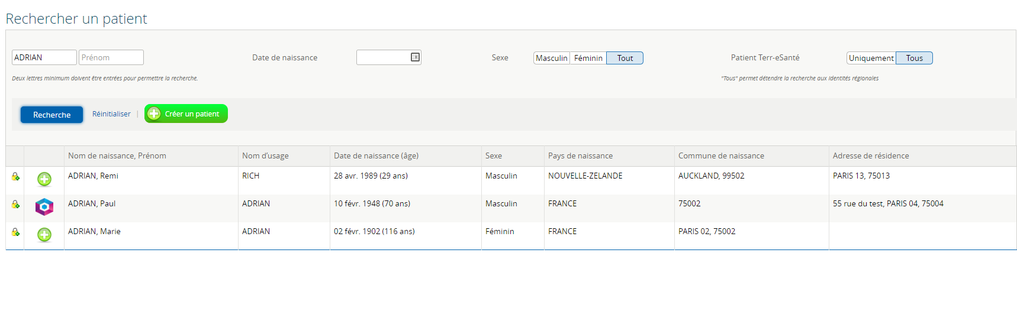Select Masculin in the Sexe filter

pos(551,58)
